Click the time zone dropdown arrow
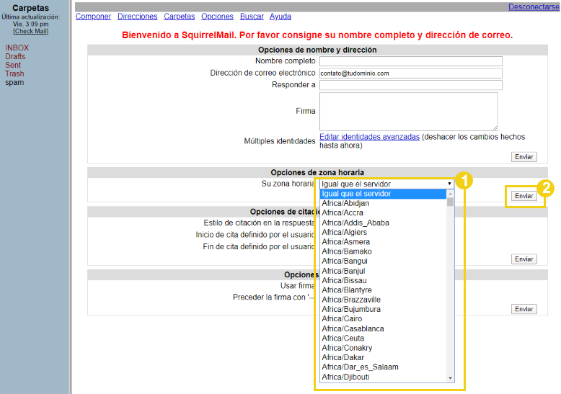 (x=449, y=184)
